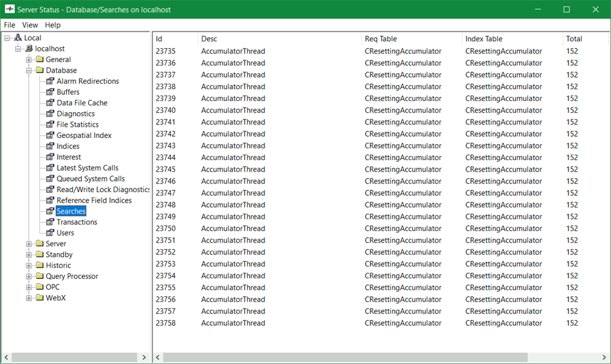This screenshot has height=364, width=611.
Task: Expand the WebX folder node
Action: coord(29,298)
